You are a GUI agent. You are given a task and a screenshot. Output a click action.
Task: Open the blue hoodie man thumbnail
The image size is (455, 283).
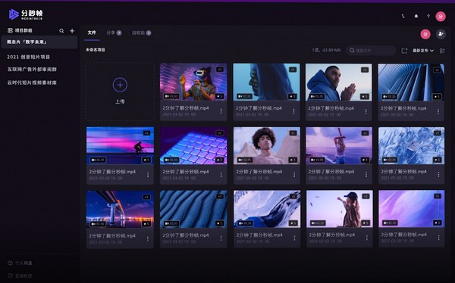[x=339, y=82]
